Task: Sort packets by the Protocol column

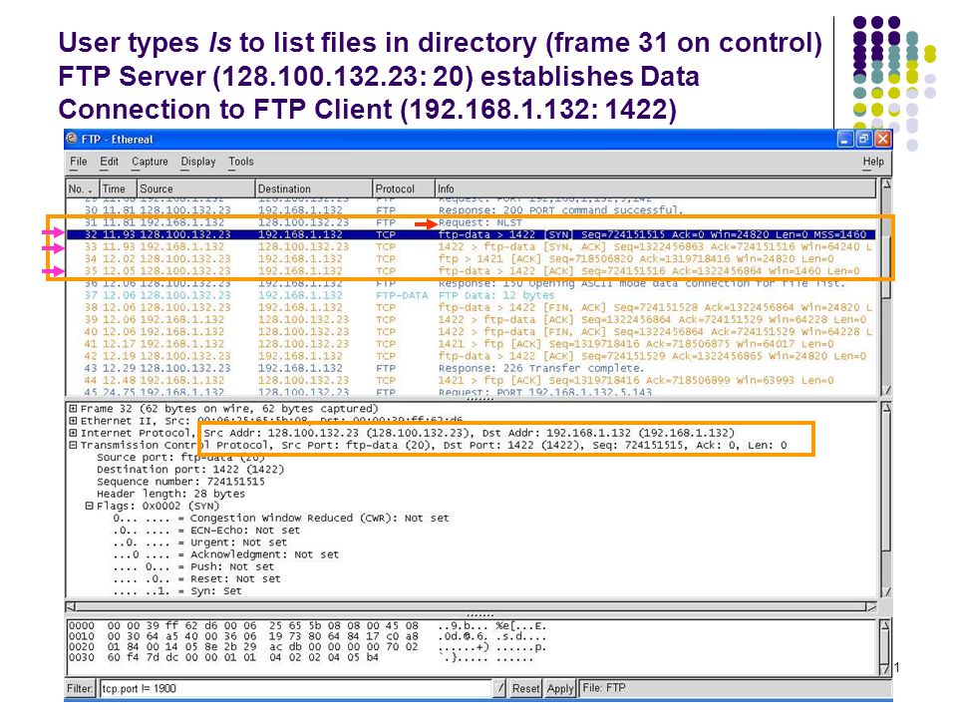Action: pyautogui.click(x=404, y=188)
